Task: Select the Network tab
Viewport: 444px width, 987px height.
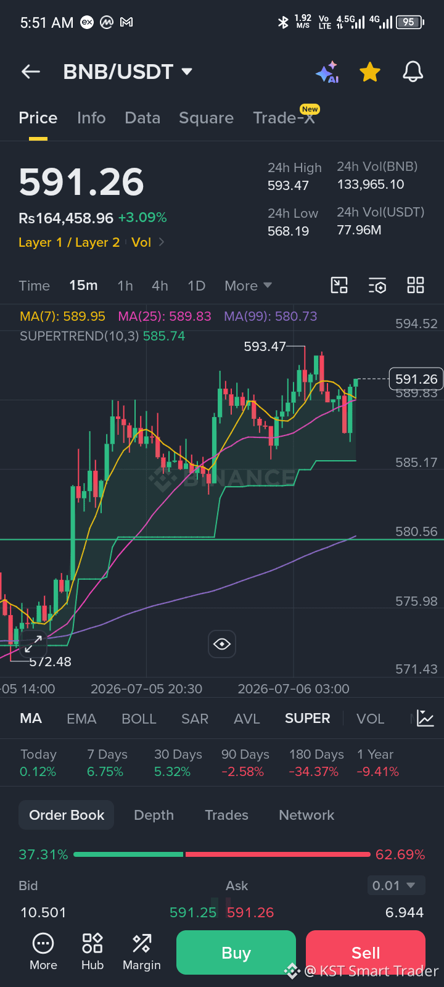Action: click(x=306, y=815)
